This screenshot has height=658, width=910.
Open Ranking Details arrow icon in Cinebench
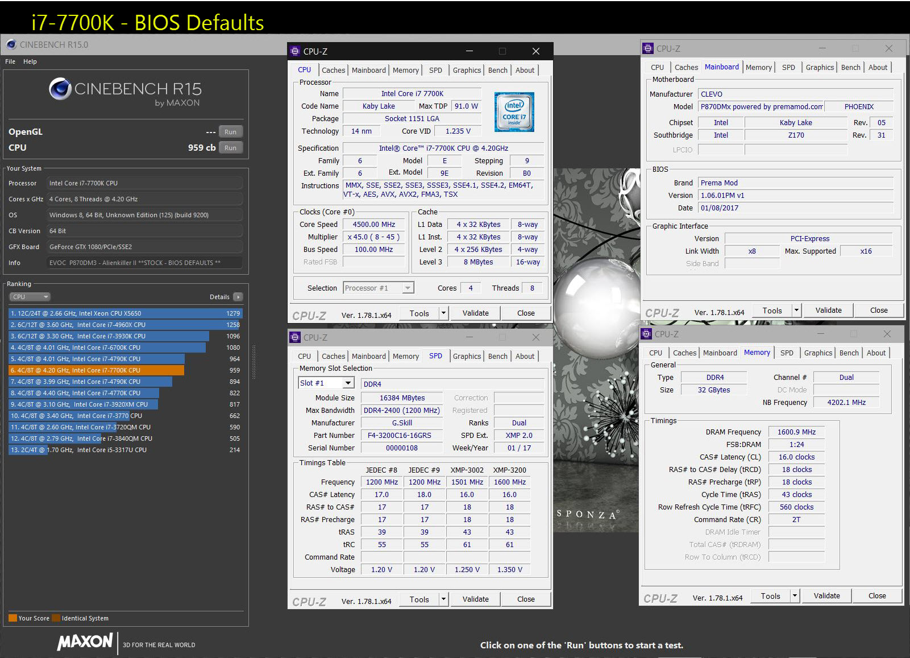pyautogui.click(x=238, y=297)
